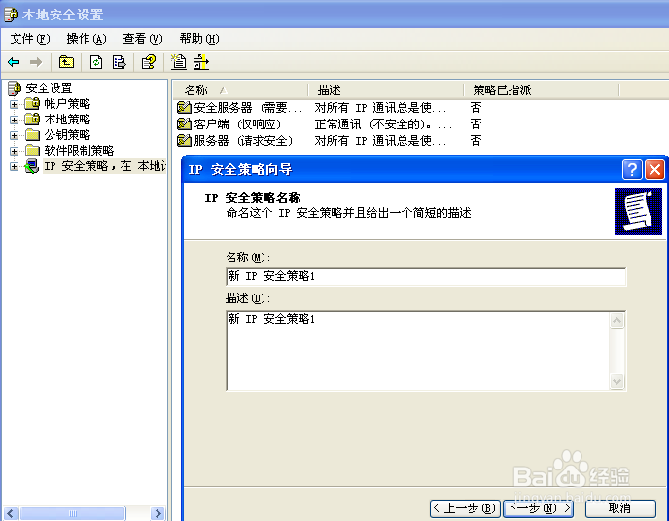Click the tree pane horizontal scrollbar thumb
The width and height of the screenshot is (669, 521).
coord(73,513)
